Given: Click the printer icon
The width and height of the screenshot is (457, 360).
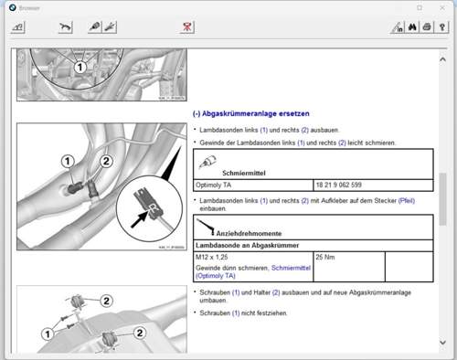Looking at the screenshot, I should pyautogui.click(x=427, y=27).
